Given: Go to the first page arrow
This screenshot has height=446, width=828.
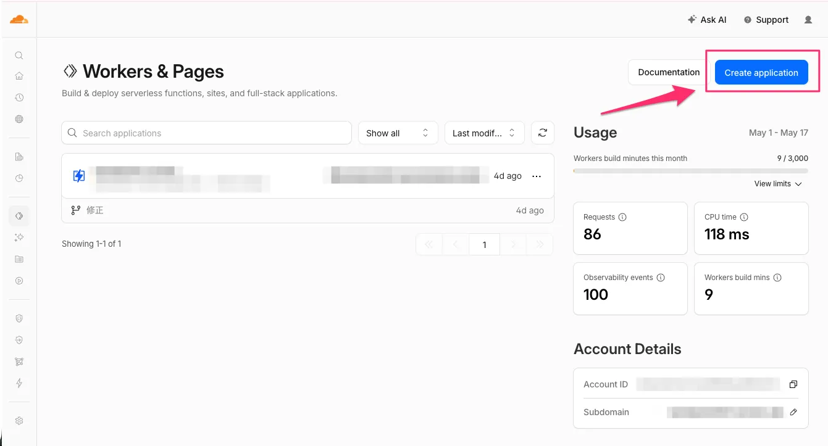Looking at the screenshot, I should (x=429, y=244).
